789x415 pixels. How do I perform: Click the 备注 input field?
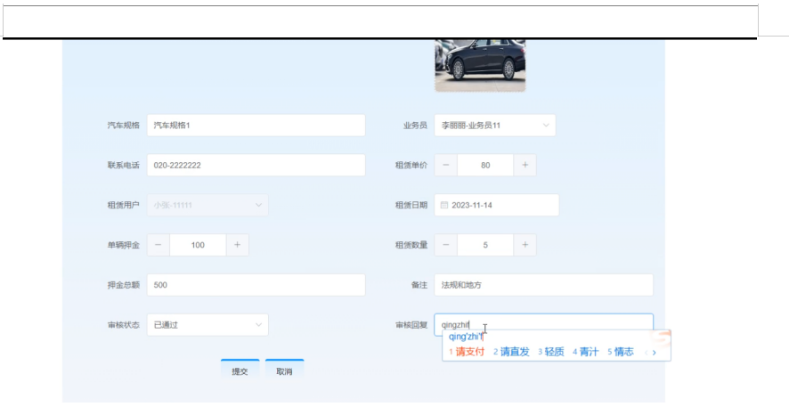pos(543,285)
